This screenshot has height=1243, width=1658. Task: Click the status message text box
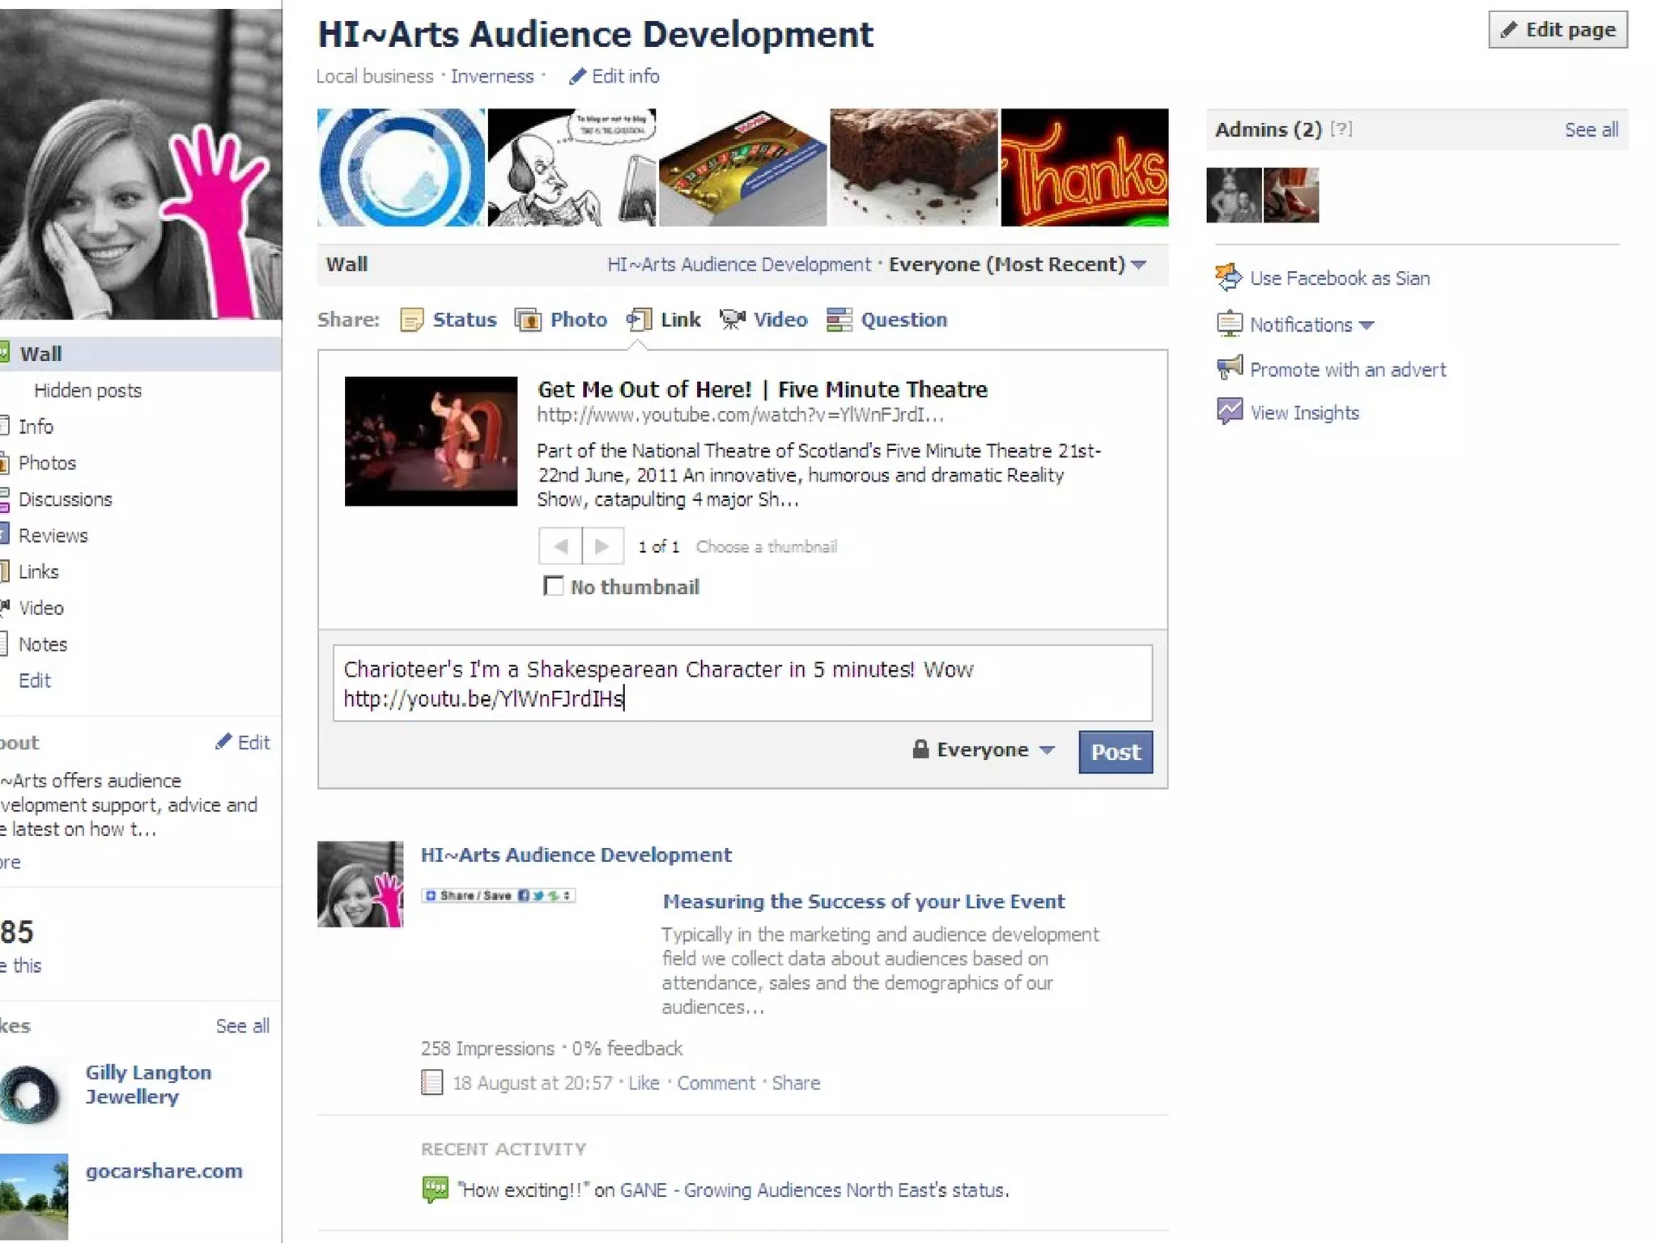(742, 683)
